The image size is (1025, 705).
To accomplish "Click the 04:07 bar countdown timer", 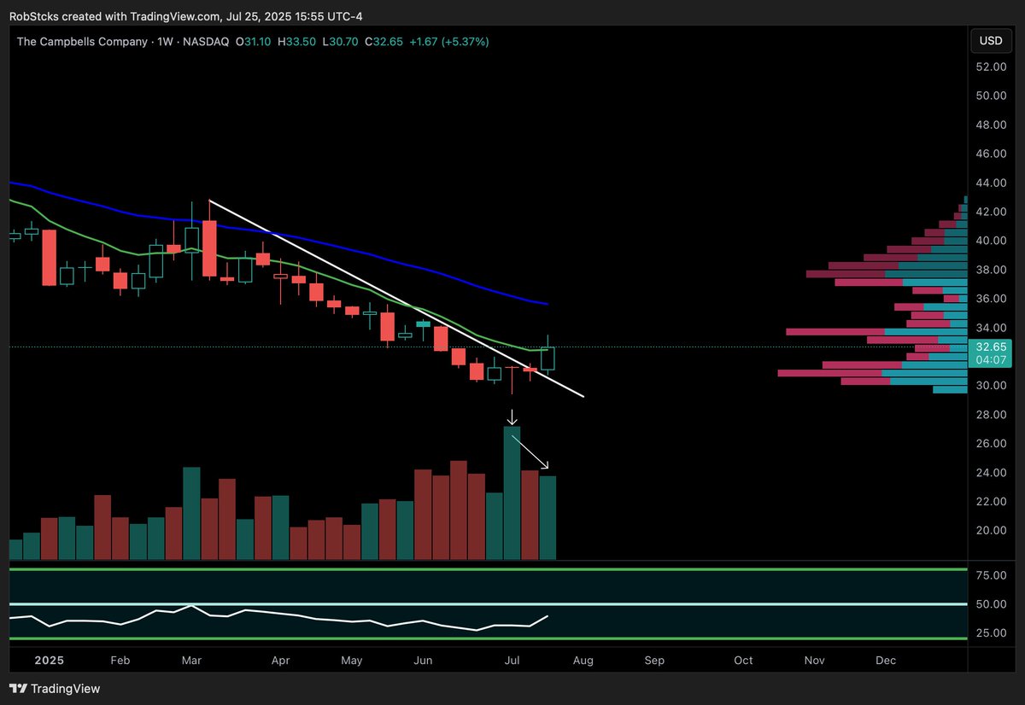I will [x=991, y=360].
